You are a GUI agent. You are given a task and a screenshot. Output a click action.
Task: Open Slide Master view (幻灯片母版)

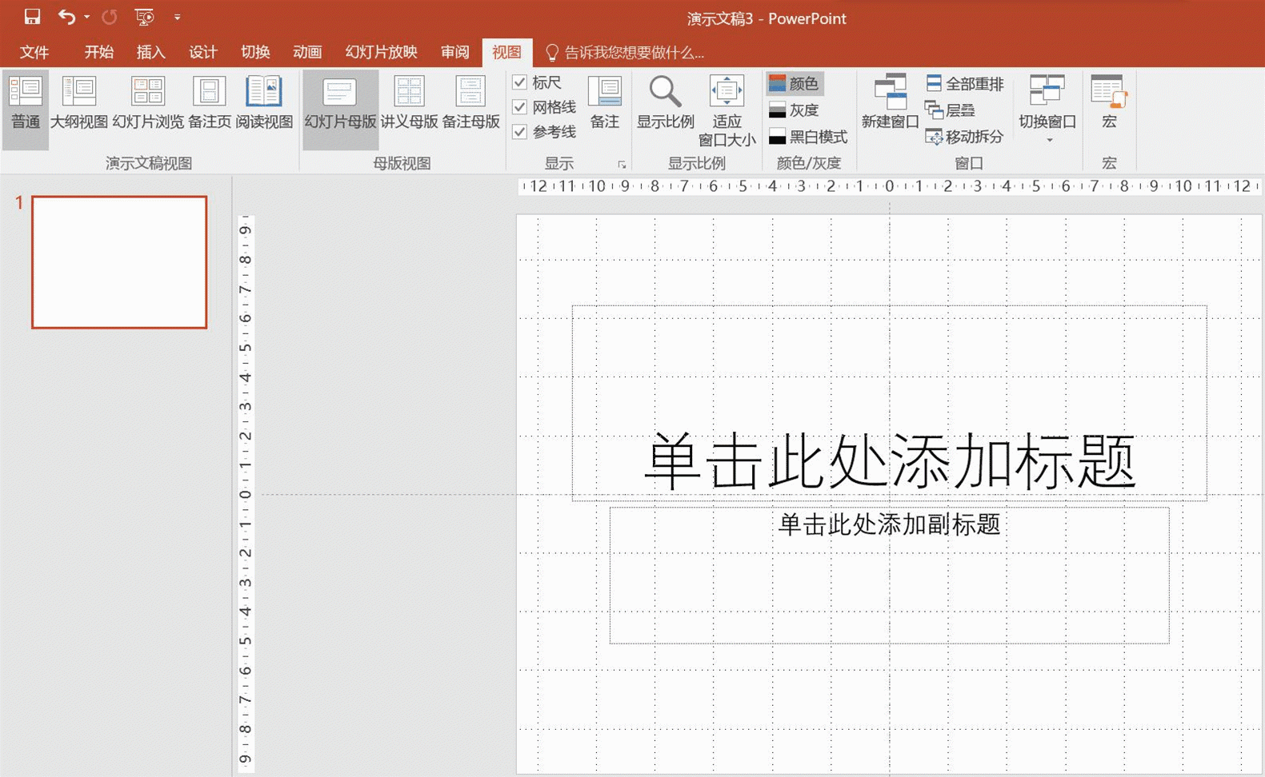point(340,102)
